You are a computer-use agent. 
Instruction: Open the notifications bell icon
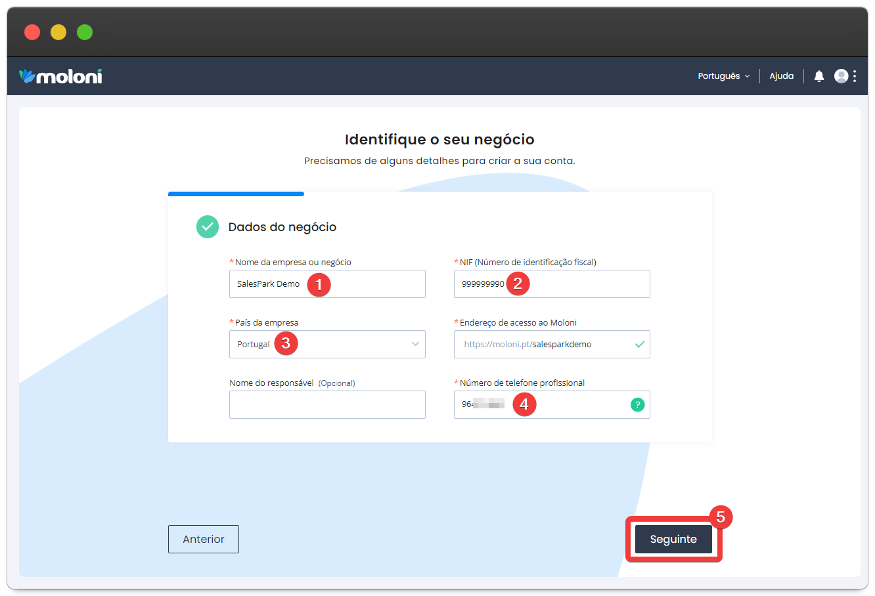click(x=819, y=76)
